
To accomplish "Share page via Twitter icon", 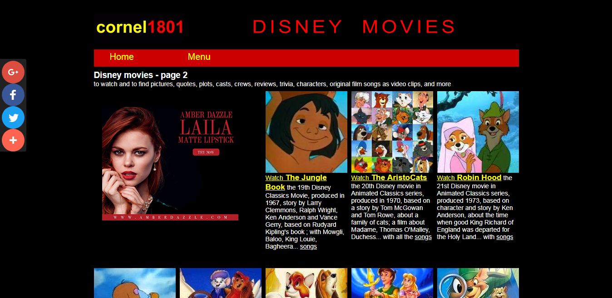I will pyautogui.click(x=13, y=117).
